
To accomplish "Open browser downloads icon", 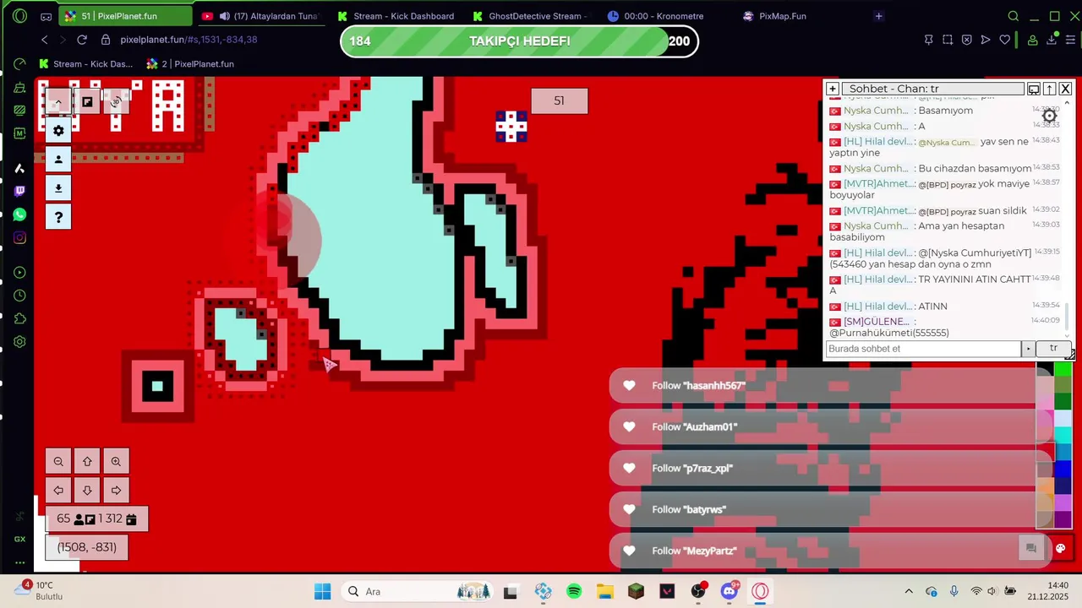I will point(1052,40).
